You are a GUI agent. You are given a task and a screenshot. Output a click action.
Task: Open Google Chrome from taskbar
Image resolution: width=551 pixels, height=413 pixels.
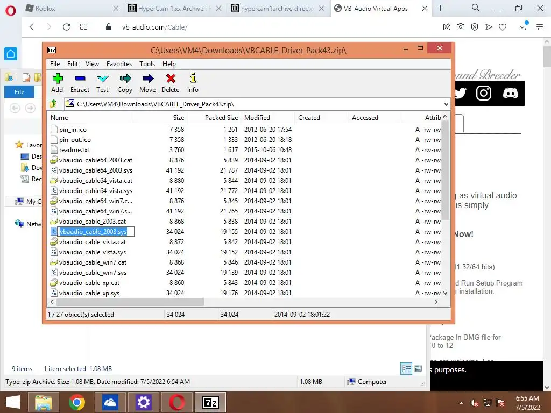(x=76, y=402)
